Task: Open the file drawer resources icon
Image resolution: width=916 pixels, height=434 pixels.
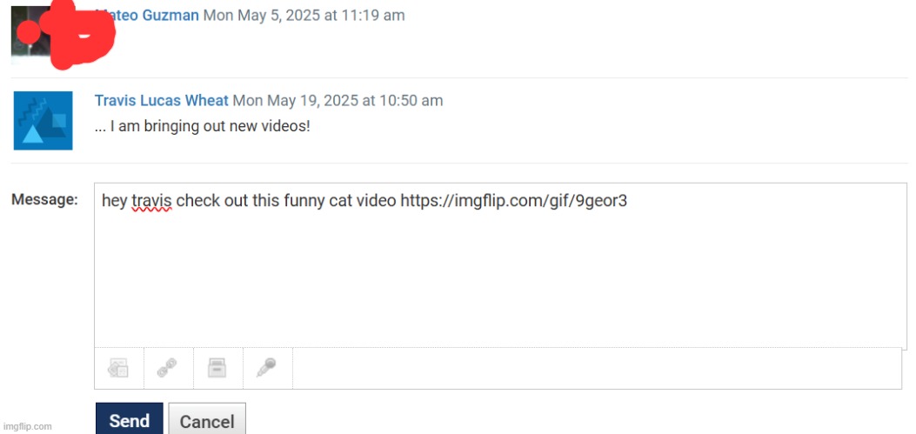Action: (x=217, y=368)
